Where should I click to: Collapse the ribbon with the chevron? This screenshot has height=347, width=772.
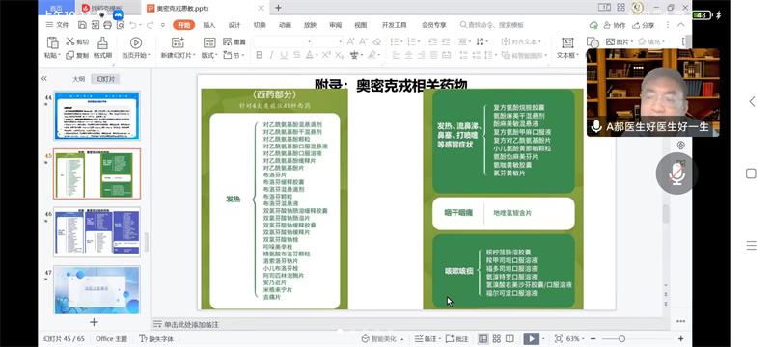click(681, 25)
